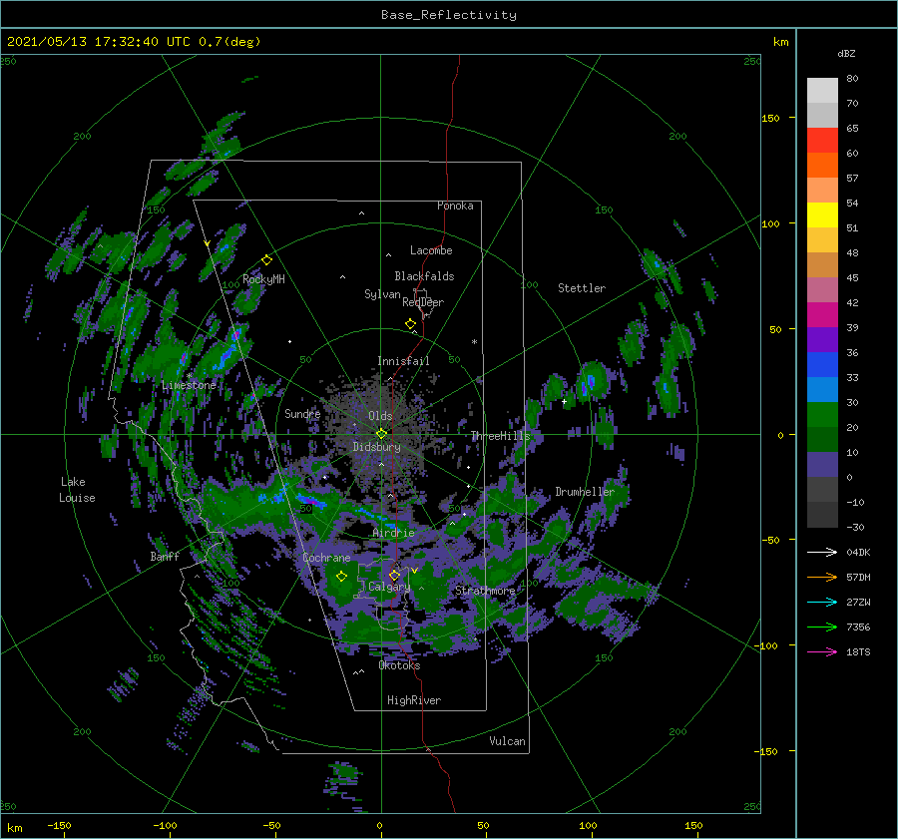Click the yellow radar site marker near Olds
Viewport: 898px width, 839px height.
tap(381, 434)
